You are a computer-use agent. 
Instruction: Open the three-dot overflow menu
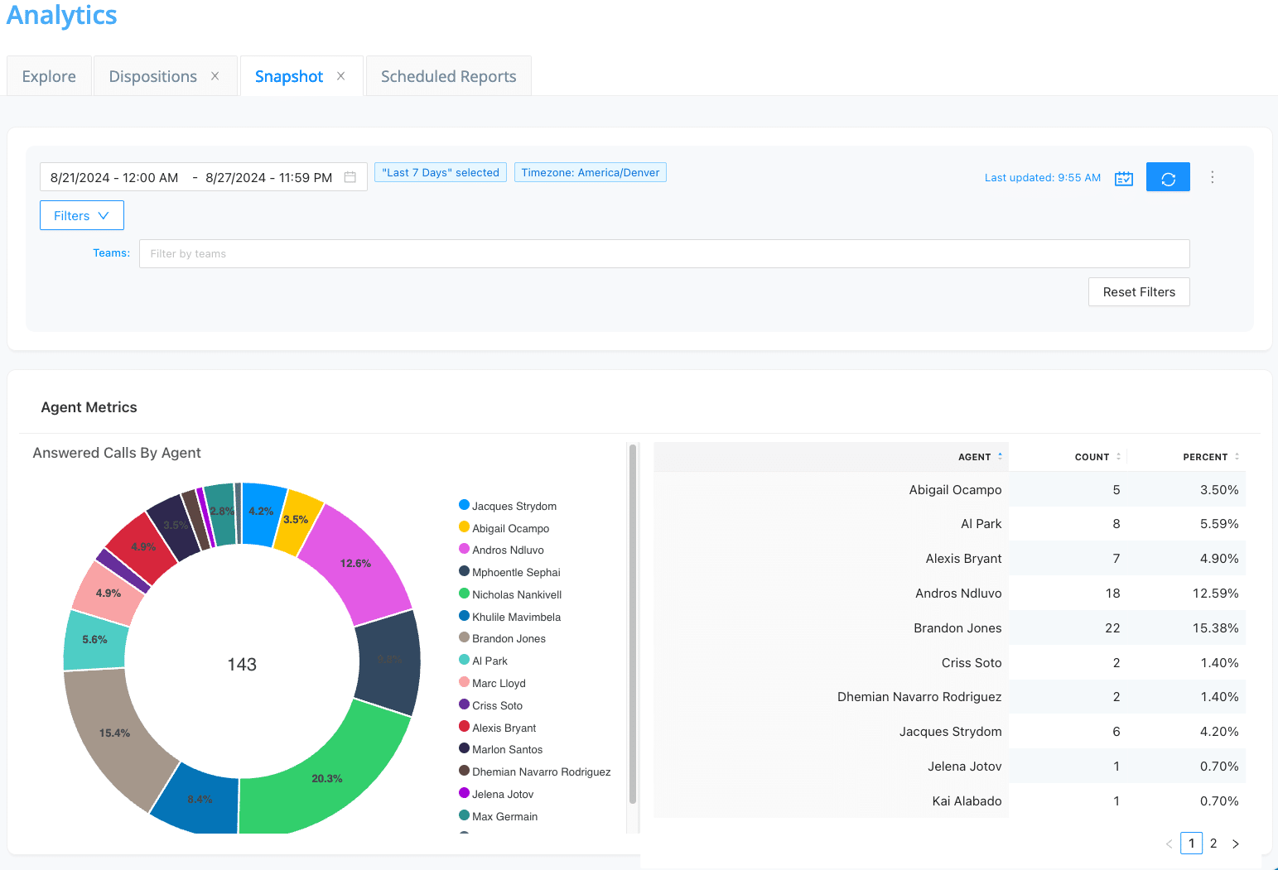click(x=1212, y=176)
